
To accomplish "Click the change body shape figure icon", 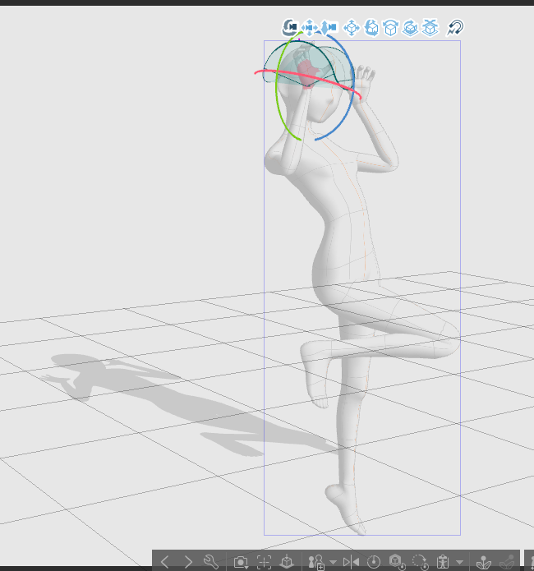I will 443,562.
